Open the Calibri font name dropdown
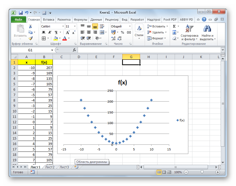 click(x=63, y=26)
